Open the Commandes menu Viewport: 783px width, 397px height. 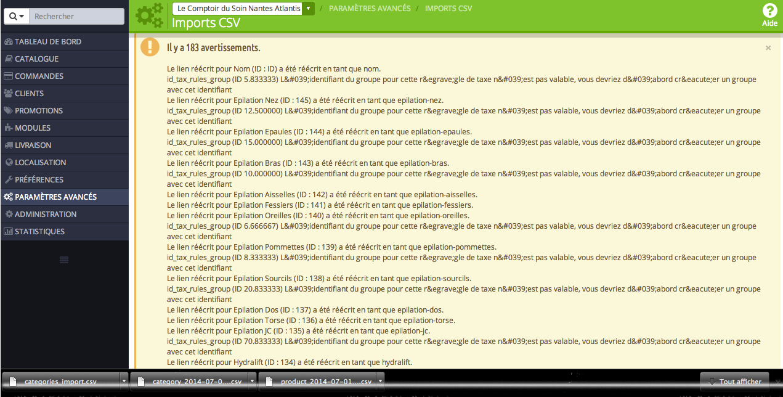65,76
